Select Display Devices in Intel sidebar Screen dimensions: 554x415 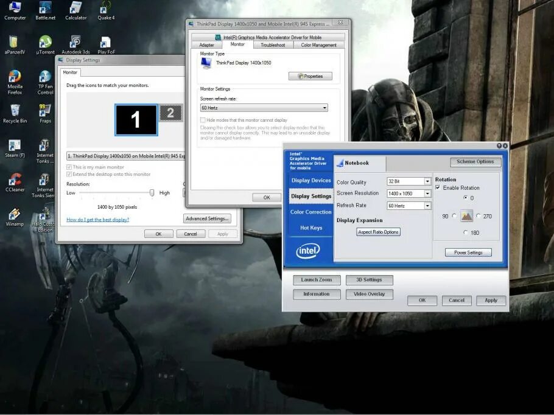pos(311,181)
